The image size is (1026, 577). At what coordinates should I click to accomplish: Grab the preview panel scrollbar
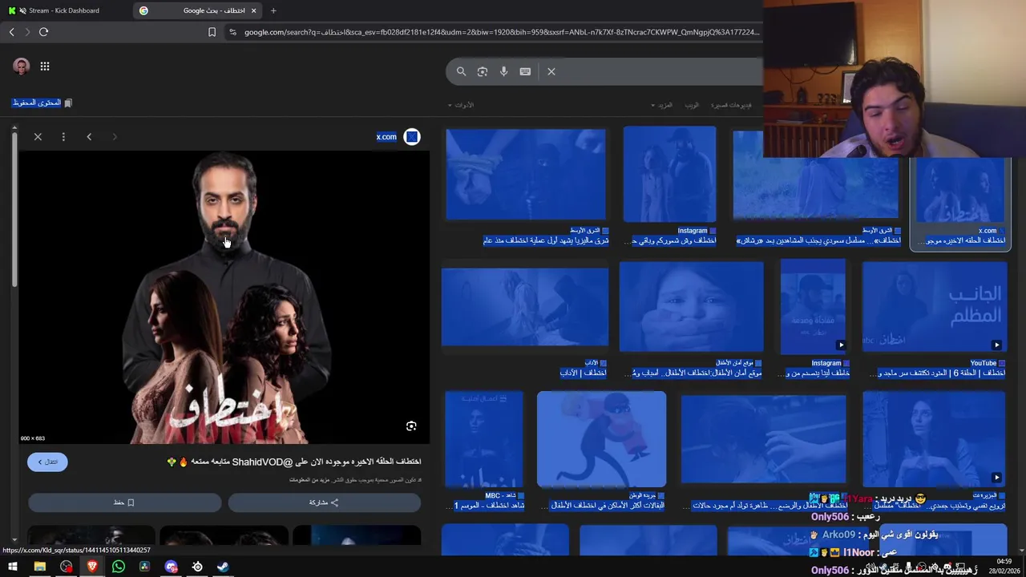pyautogui.click(x=14, y=208)
